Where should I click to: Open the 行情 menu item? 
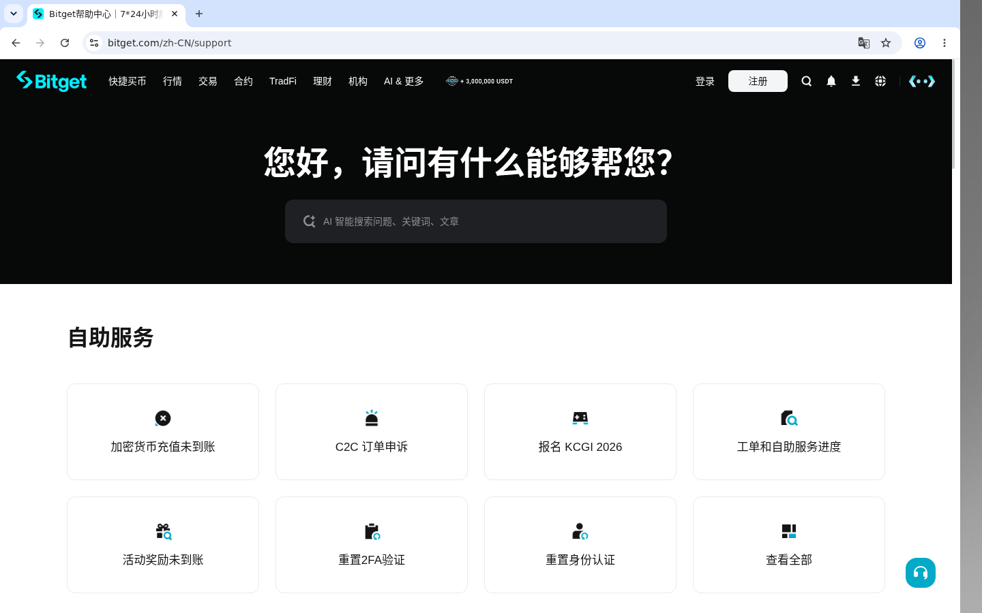(173, 81)
